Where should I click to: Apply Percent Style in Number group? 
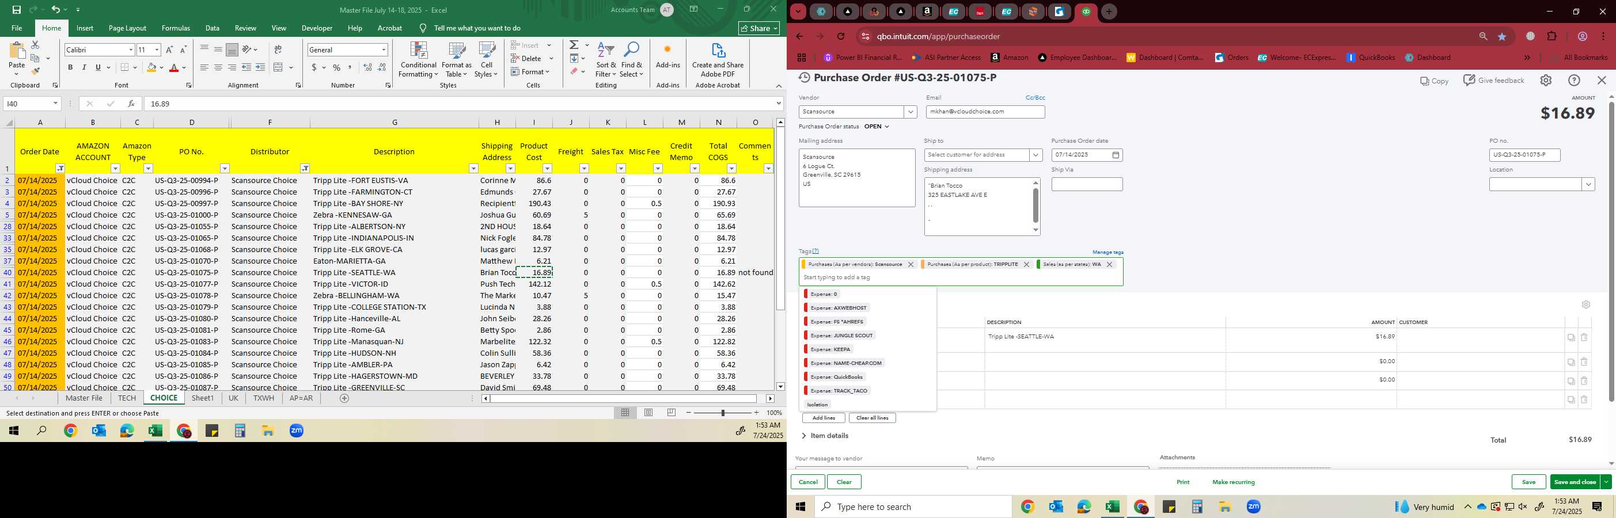click(x=337, y=68)
